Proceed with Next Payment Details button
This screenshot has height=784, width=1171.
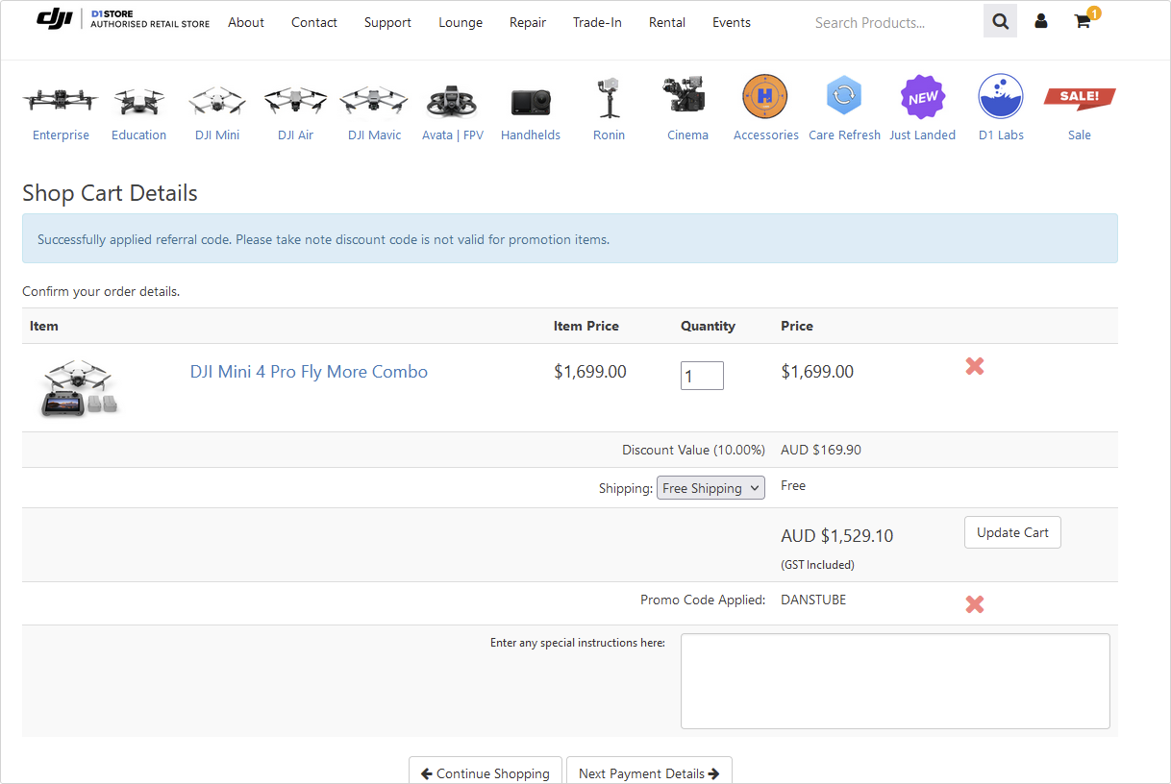[649, 771]
